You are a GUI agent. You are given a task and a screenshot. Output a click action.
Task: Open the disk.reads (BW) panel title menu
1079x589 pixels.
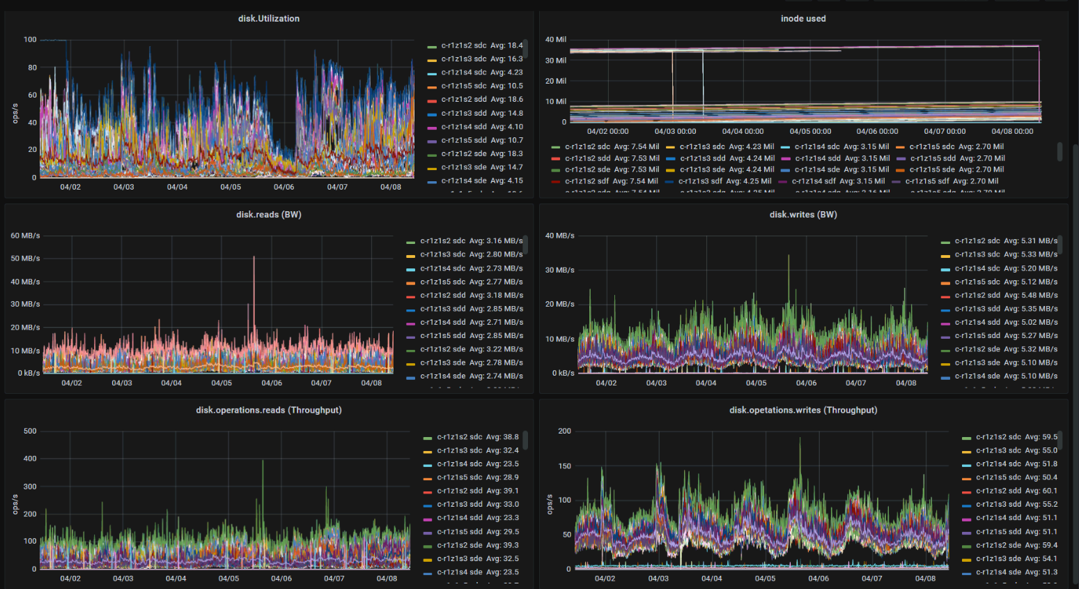click(269, 215)
